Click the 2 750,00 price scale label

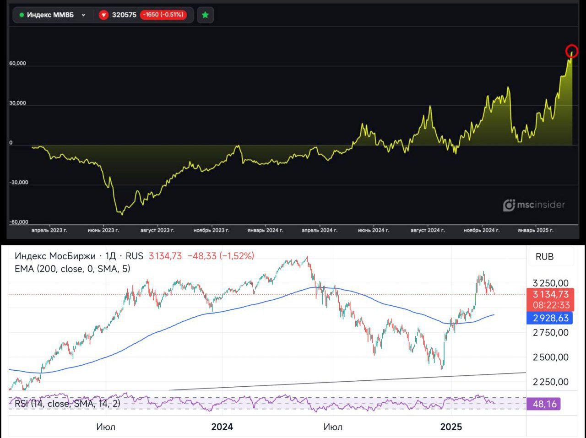click(551, 333)
